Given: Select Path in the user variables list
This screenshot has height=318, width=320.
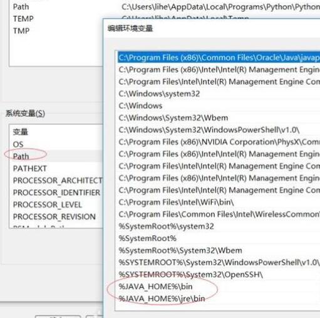Looking at the screenshot, I should tap(21, 7).
